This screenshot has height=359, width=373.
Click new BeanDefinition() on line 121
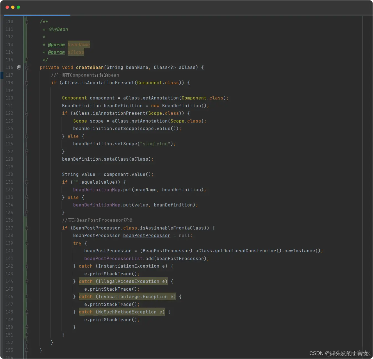tap(179, 106)
